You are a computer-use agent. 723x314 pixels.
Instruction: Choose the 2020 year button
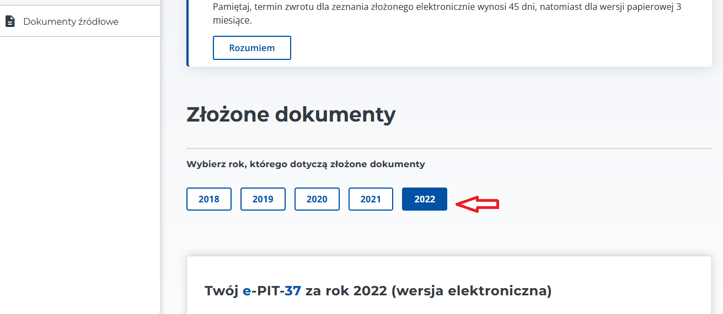pos(317,199)
